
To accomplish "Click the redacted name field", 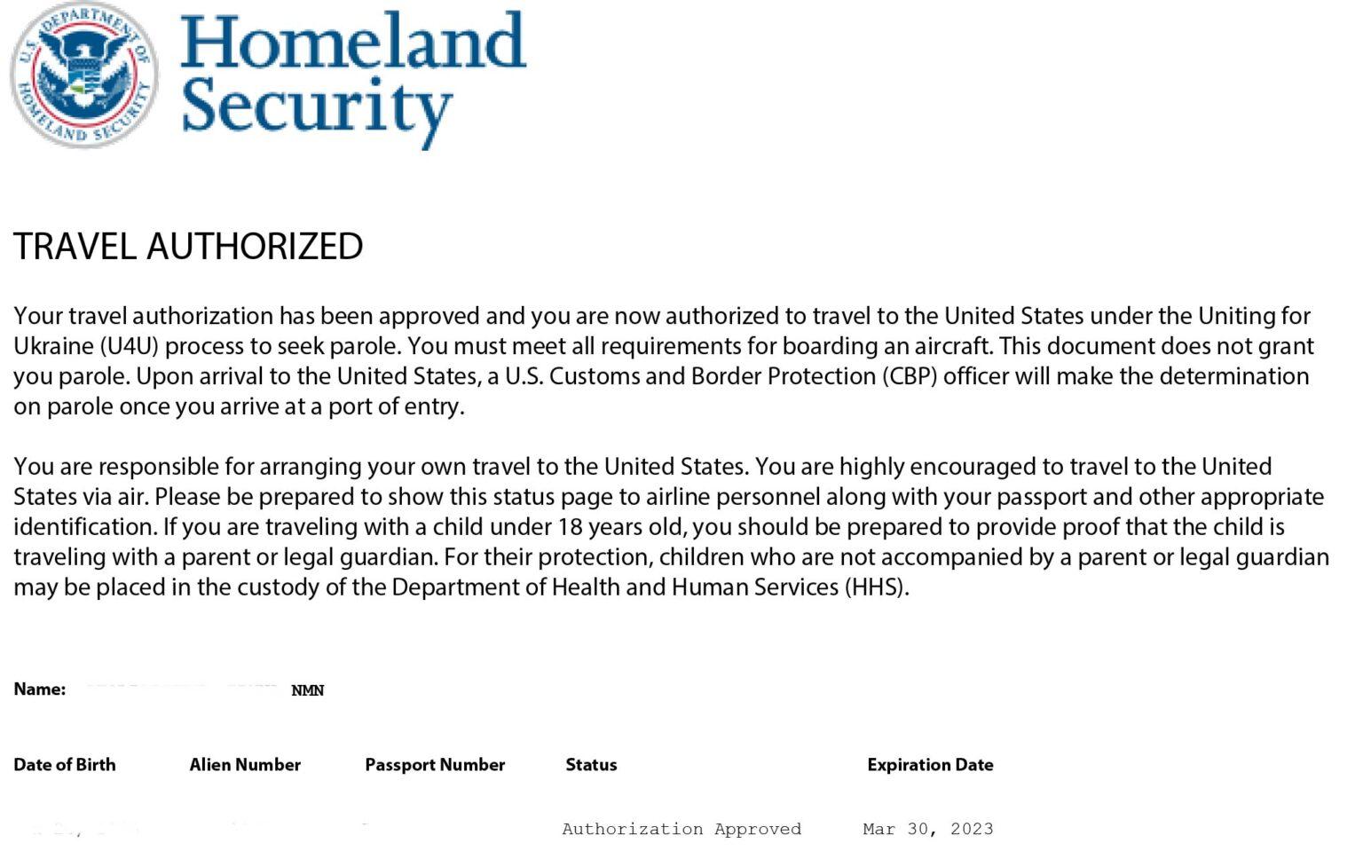I will click(182, 686).
